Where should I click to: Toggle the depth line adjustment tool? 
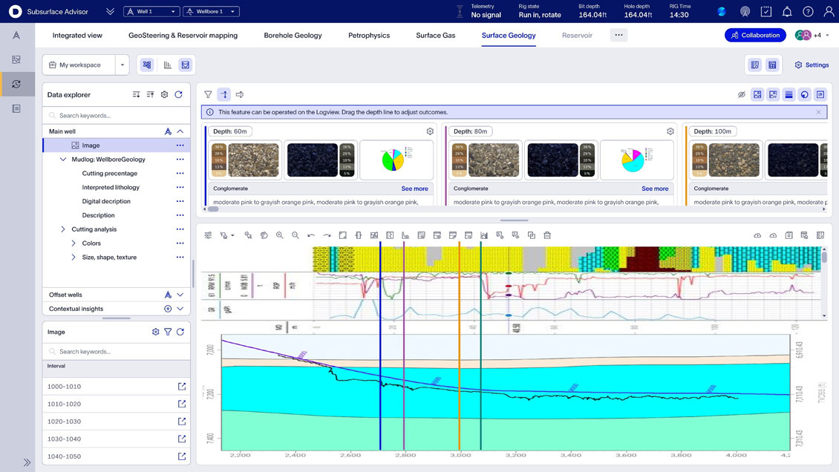[224, 94]
